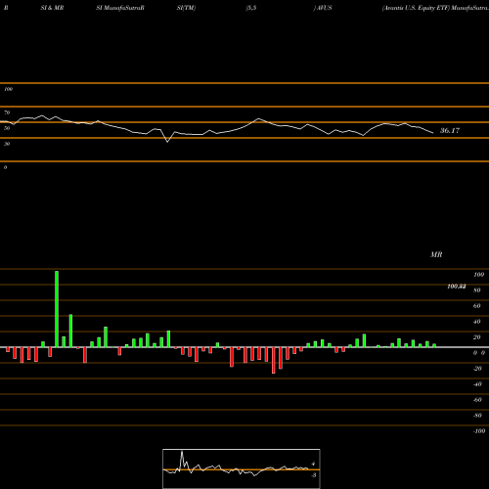Select the MR panel title label
The image size is (489, 489).
tap(436, 254)
